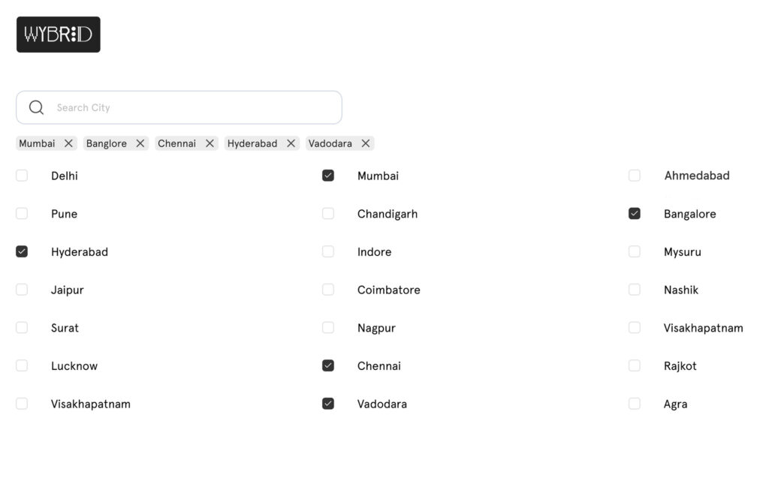This screenshot has width=769, height=499.
Task: Dismiss the Hyderabad tag with X
Action: (x=291, y=143)
